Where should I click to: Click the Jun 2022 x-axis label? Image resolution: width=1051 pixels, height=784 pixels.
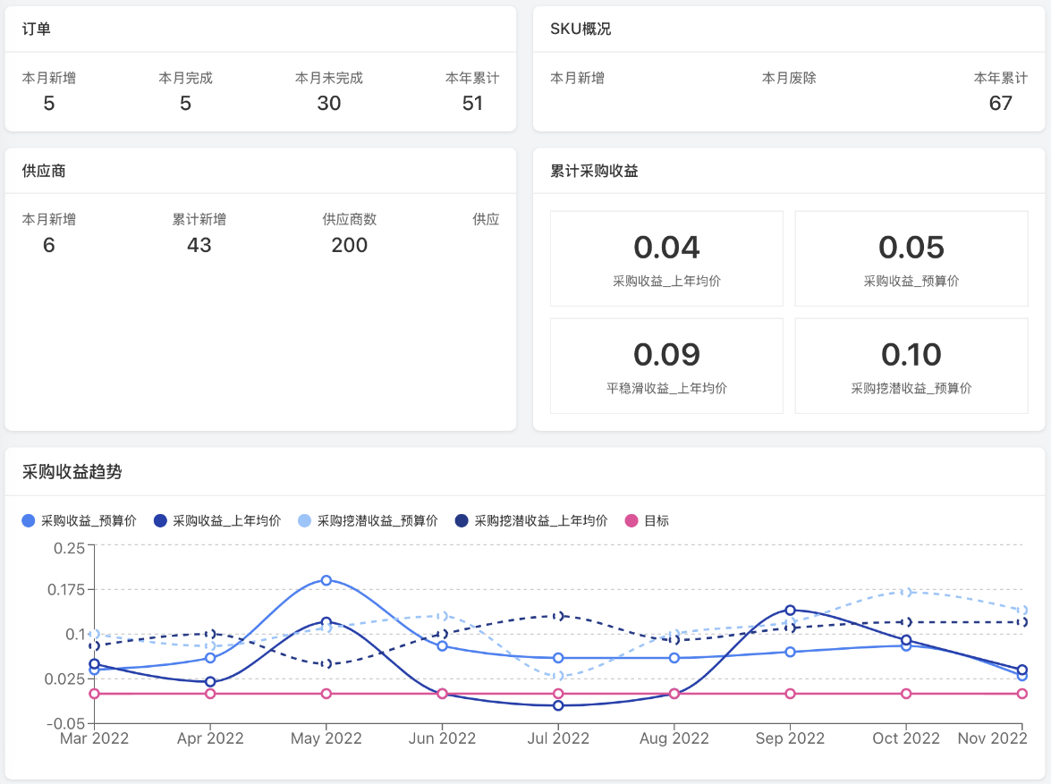(442, 738)
